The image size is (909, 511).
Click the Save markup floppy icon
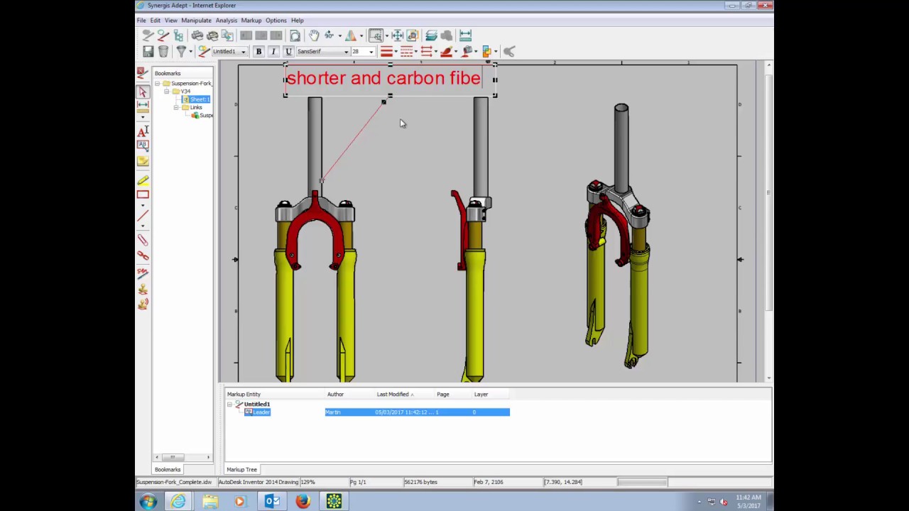pos(148,51)
